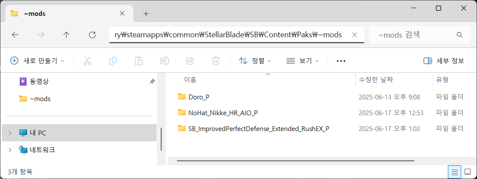Click the 네트워크 network icon
This screenshot has width=477, height=179.
(23, 150)
